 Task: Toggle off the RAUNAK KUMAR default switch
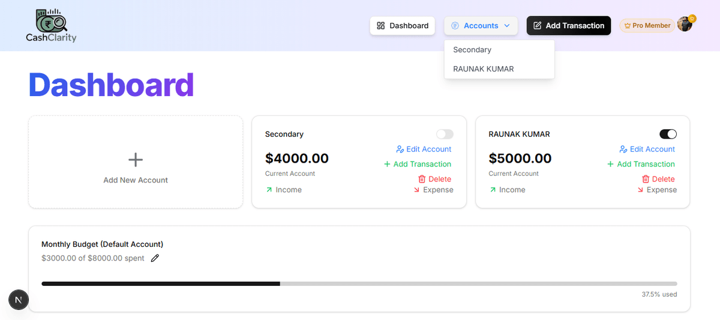tap(668, 134)
